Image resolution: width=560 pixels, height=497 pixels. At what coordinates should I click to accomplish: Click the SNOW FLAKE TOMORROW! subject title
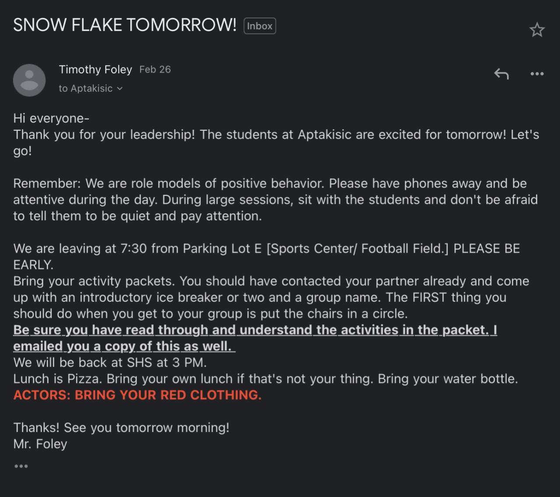[x=125, y=25]
